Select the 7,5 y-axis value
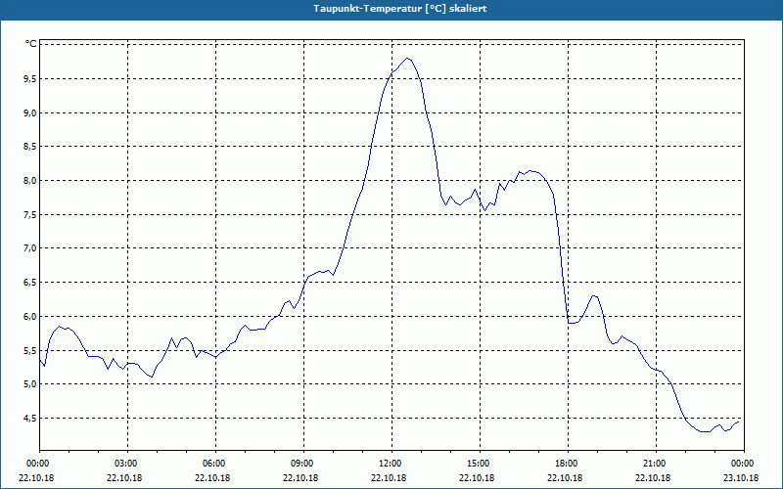The image size is (783, 489). 30,214
